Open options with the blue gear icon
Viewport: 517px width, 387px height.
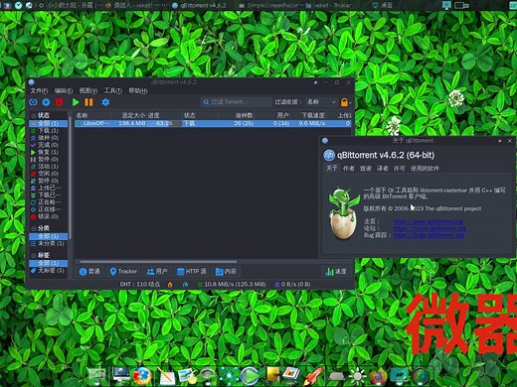(x=105, y=102)
